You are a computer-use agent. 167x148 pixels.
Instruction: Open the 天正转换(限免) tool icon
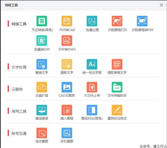(x=42, y=21)
